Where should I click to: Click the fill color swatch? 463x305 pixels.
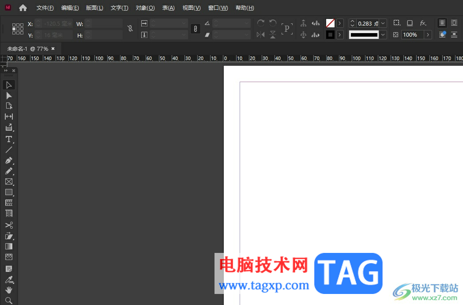point(330,23)
